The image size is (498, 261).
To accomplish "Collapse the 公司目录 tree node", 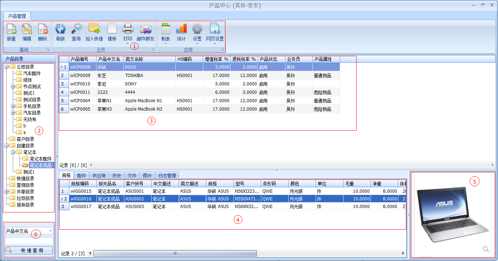I will point(7,67).
